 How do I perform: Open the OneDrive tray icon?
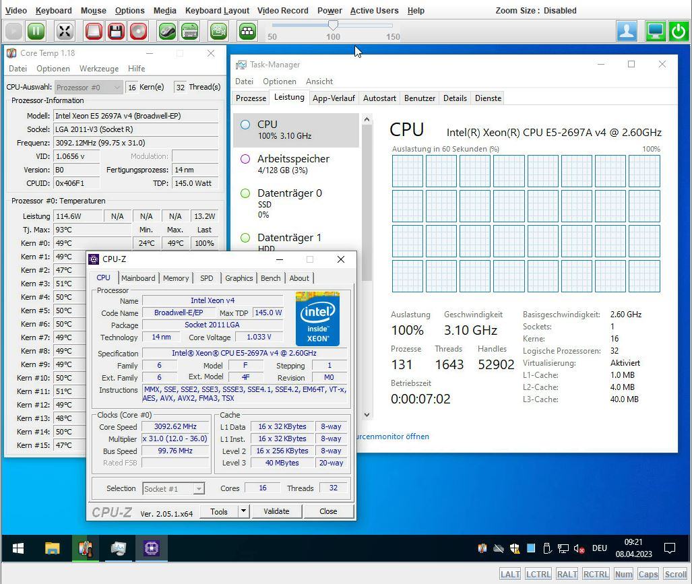tap(499, 548)
